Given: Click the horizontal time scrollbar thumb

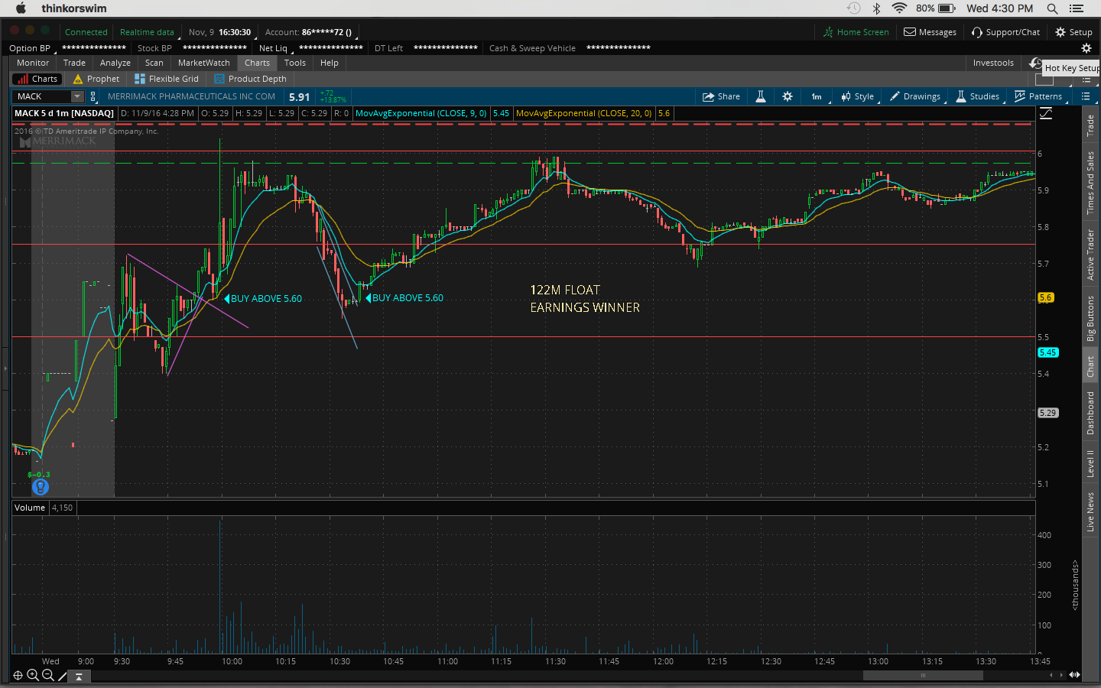Looking at the screenshot, I should [923, 675].
